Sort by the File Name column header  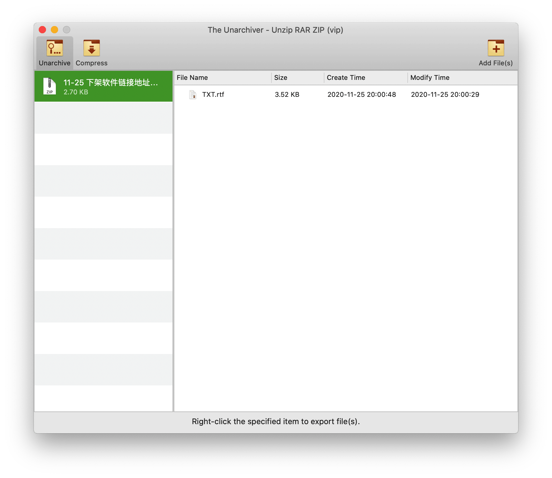tap(192, 78)
